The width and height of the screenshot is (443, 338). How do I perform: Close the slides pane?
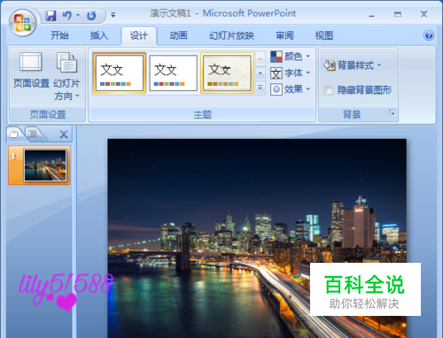(64, 134)
